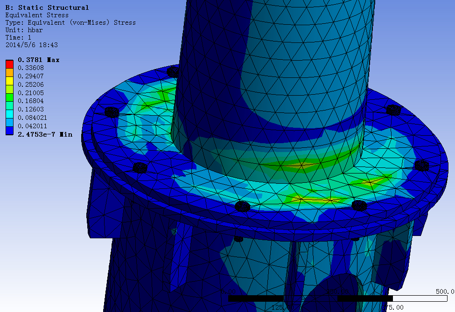Click the 'Equivalent Stress' result label

[x=37, y=15]
